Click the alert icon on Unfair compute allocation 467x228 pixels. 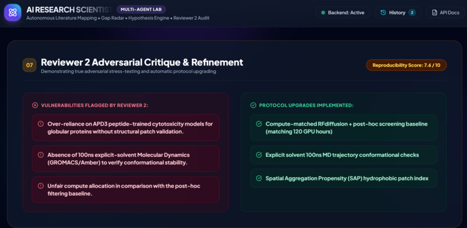pos(41,186)
